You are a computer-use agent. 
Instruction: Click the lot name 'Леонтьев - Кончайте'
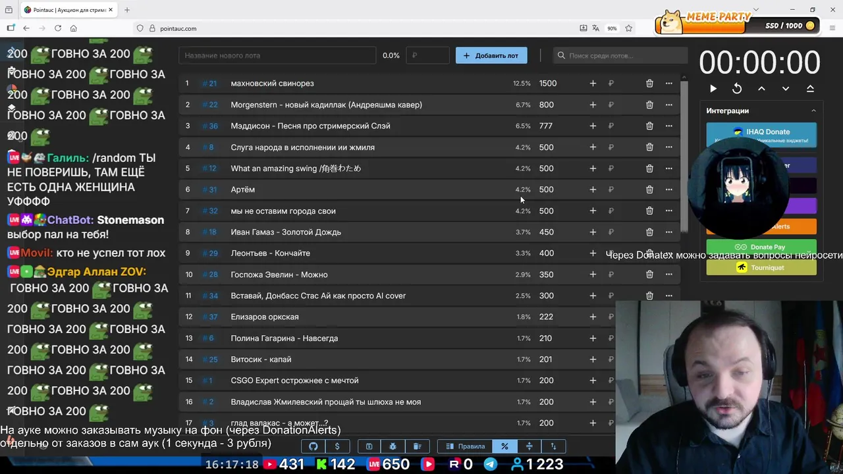[270, 253]
